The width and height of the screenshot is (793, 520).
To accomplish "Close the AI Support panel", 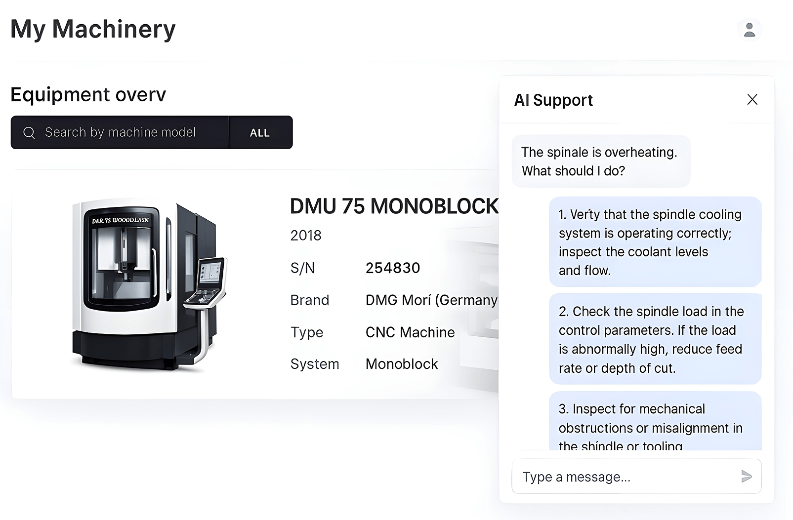I will [751, 99].
